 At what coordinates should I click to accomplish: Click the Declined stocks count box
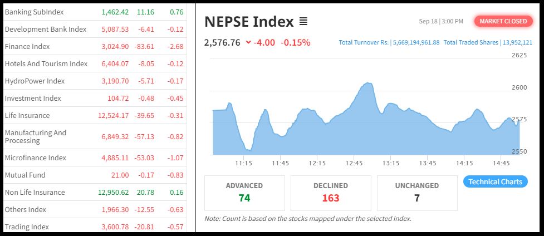pyautogui.click(x=331, y=193)
